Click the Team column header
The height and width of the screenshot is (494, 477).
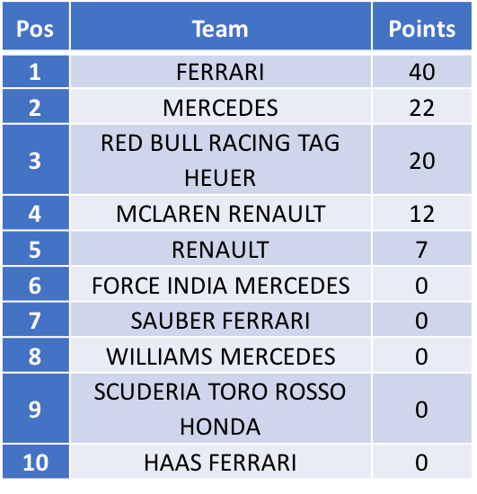[221, 25]
